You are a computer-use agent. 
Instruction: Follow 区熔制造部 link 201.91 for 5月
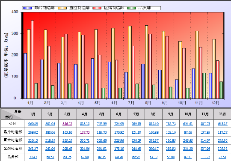[x=102, y=149]
